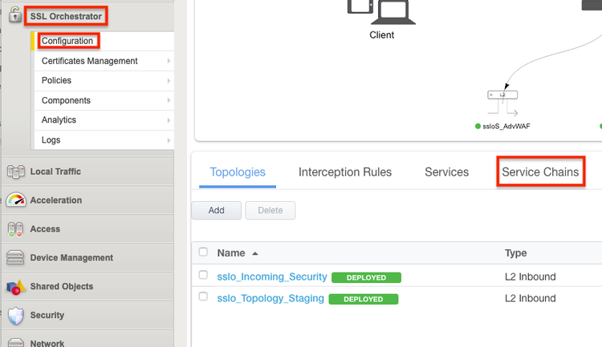
Task: Open the sslo_Incoming_Security topology link
Action: (x=272, y=276)
